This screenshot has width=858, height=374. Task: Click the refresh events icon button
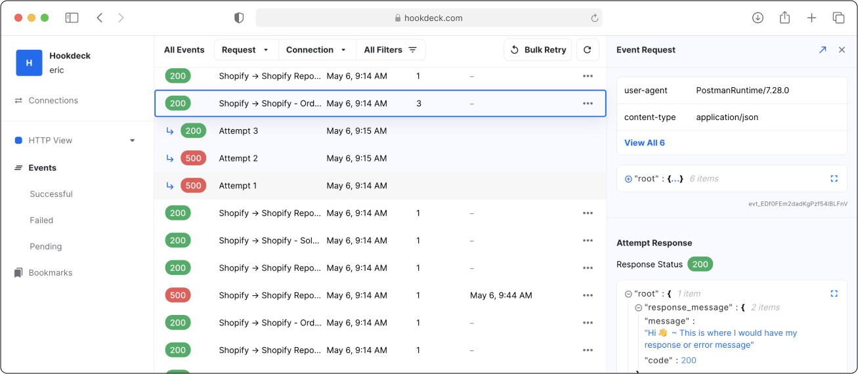588,50
